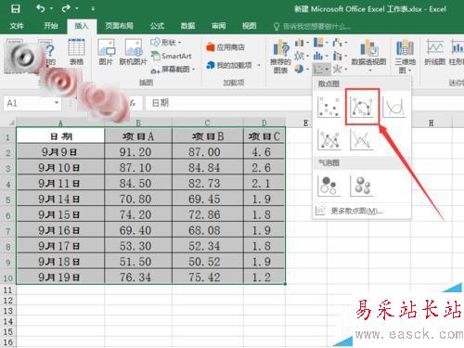The width and height of the screenshot is (464, 348).
Task: Open the radar chart dropdown icon
Action: (x=340, y=69)
